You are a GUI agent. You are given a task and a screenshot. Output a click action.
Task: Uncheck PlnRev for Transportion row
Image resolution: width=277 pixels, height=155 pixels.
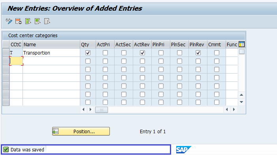[x=198, y=53]
